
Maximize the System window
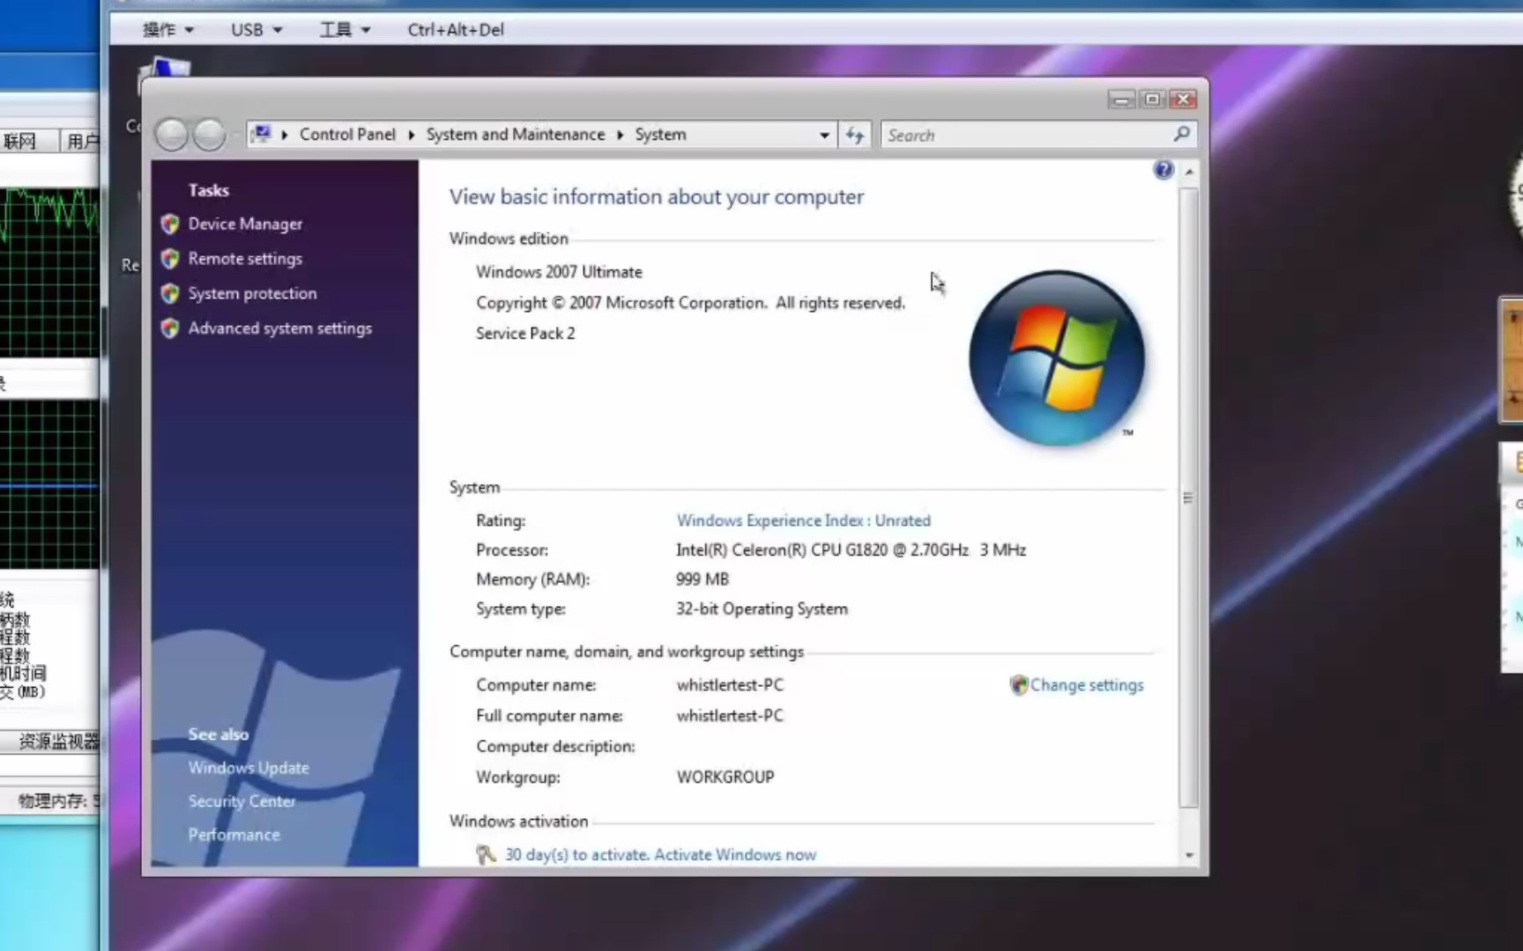tap(1152, 100)
